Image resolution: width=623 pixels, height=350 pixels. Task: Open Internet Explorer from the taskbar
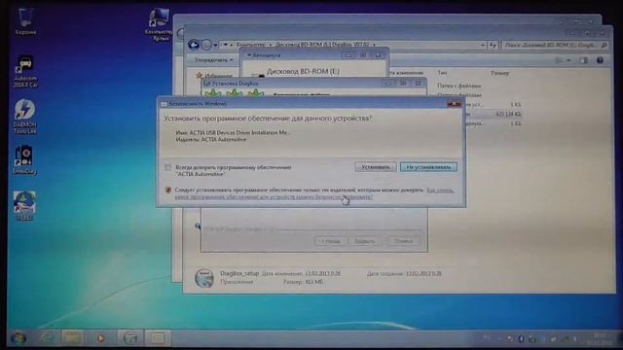click(x=47, y=338)
